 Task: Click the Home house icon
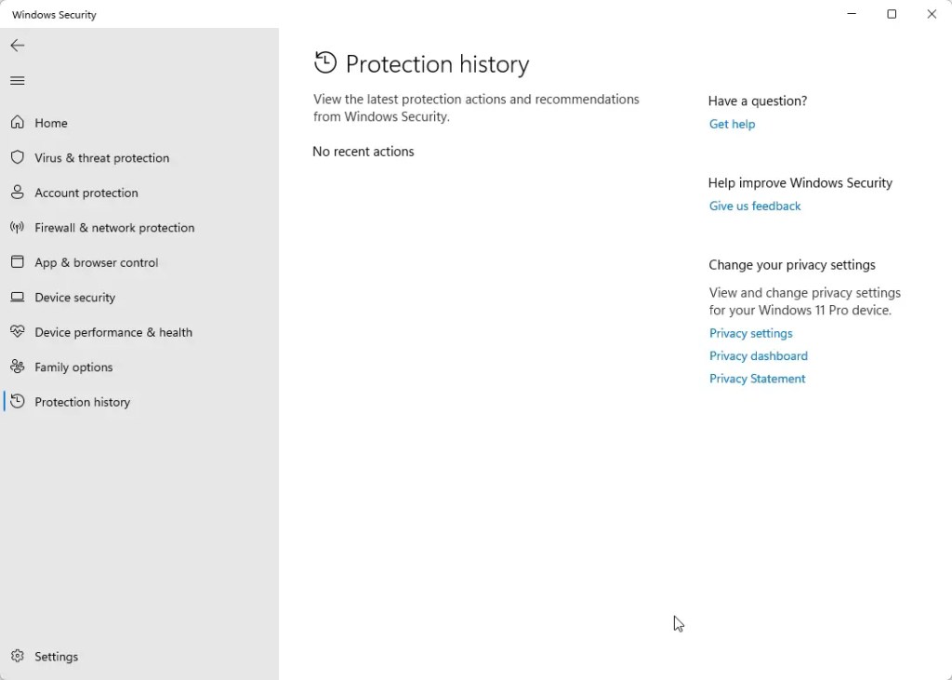pos(17,123)
